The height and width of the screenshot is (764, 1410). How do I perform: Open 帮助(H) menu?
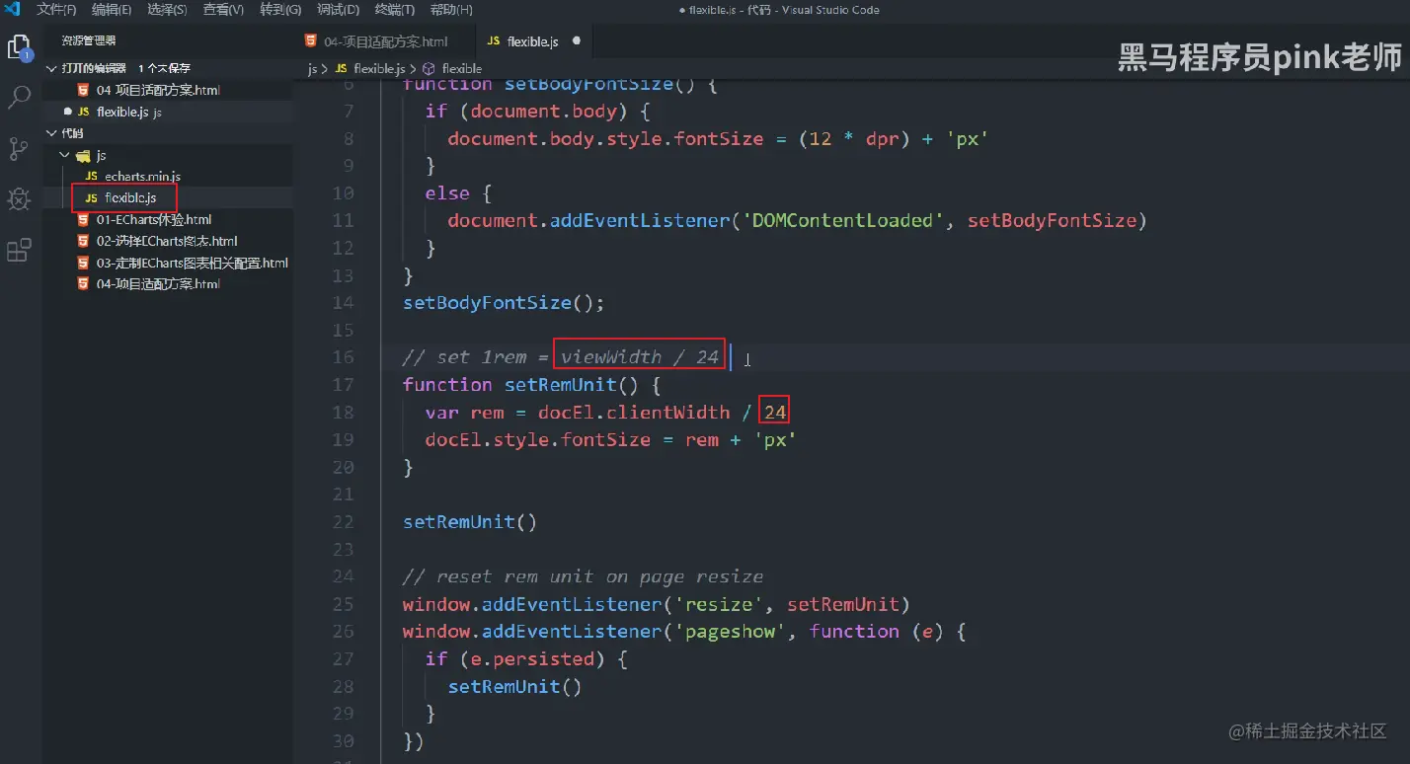click(451, 10)
